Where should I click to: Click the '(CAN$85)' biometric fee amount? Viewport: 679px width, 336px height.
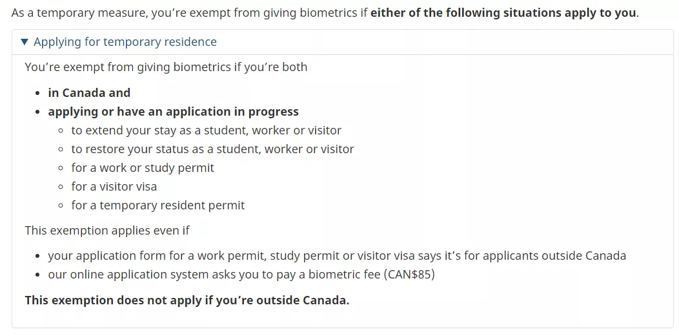tap(409, 275)
